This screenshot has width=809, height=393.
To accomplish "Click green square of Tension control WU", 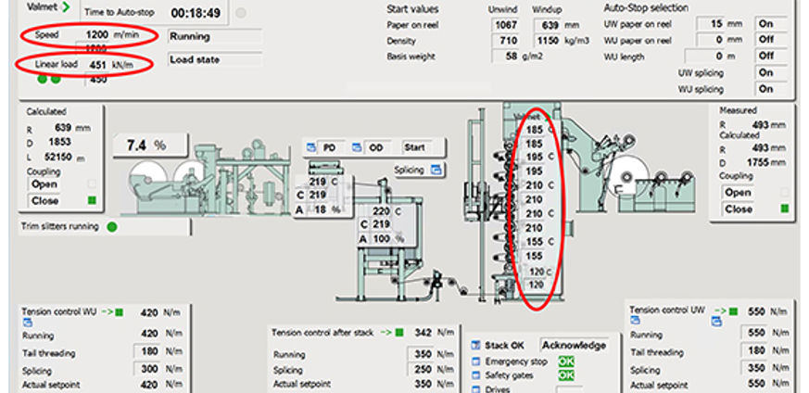I will [x=120, y=312].
